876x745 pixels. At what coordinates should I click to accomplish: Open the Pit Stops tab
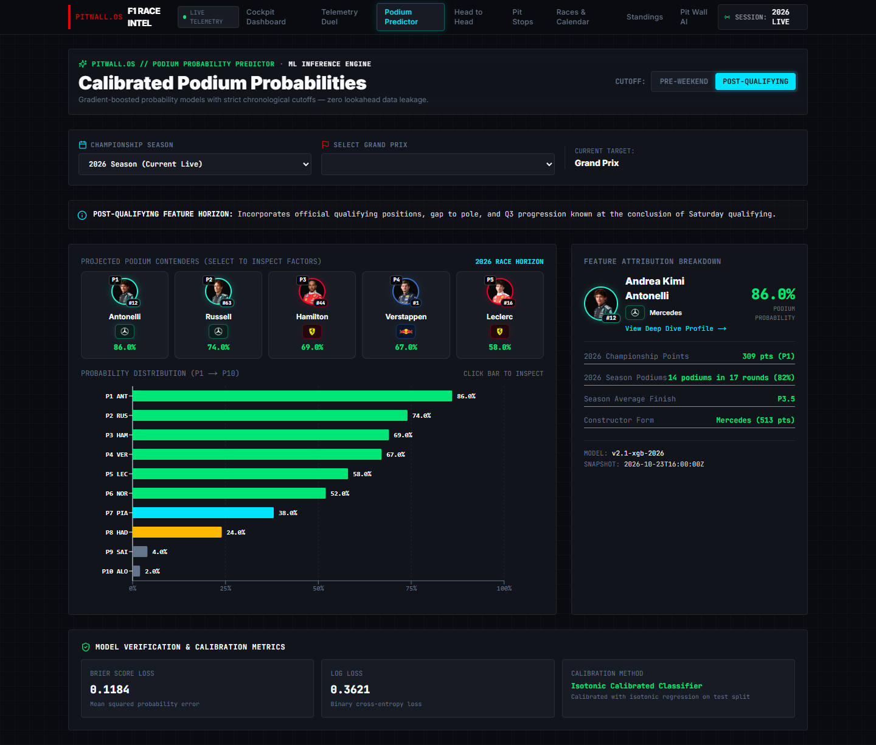click(523, 17)
